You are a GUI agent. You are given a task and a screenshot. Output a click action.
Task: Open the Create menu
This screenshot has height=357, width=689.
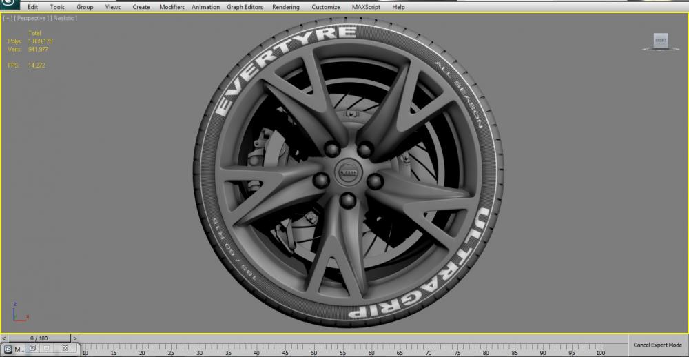(x=141, y=7)
